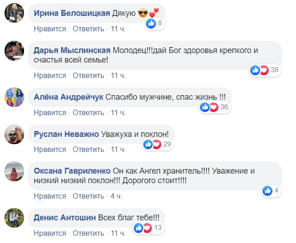Reply to Оксана Гавриленко's comment
Screen dimensions: 296x243
[88, 196]
